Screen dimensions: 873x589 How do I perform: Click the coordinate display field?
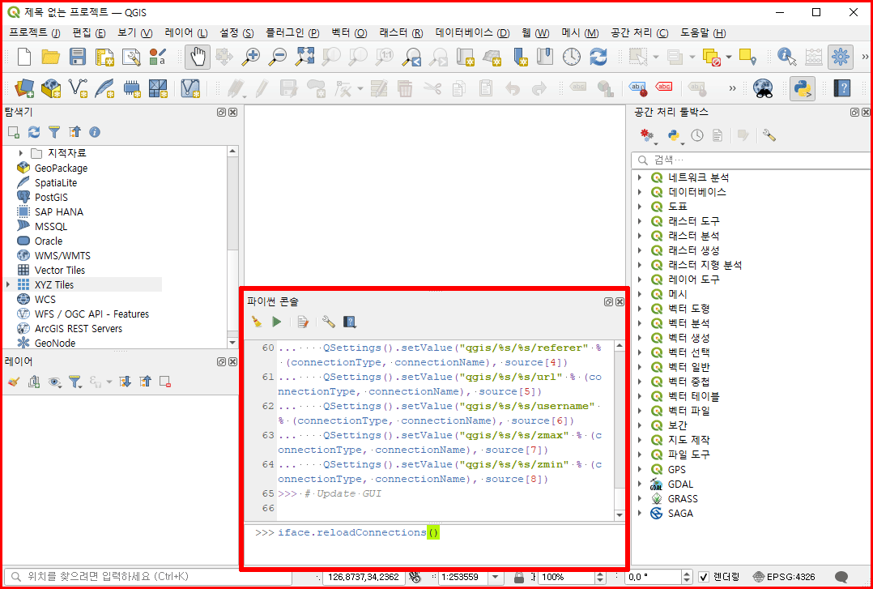364,577
